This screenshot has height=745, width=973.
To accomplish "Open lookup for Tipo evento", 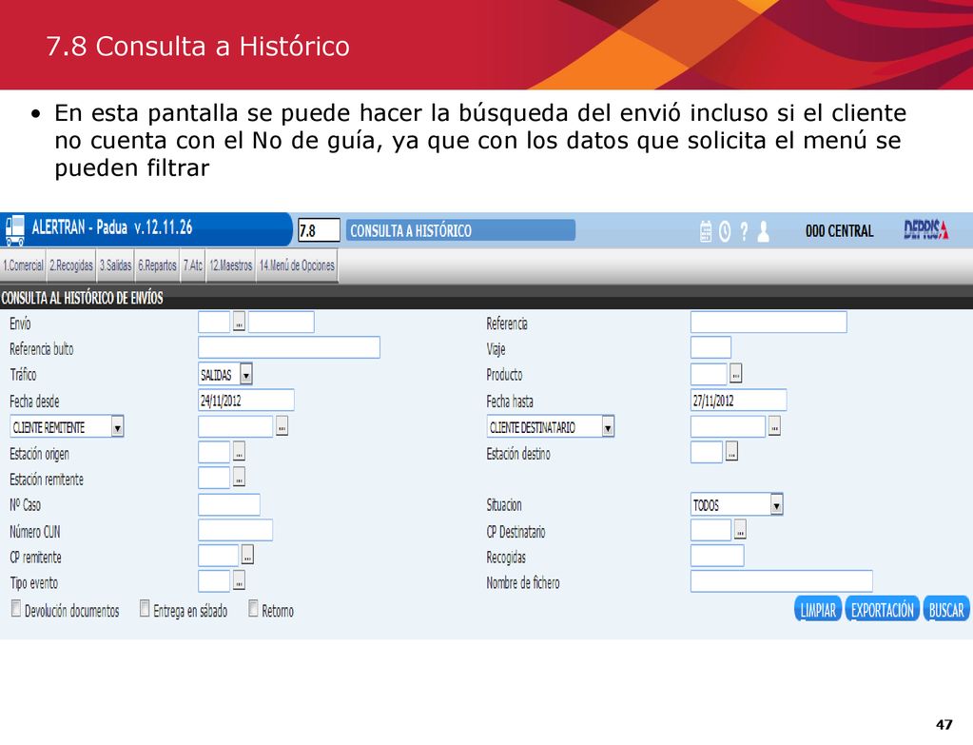I will 239,580.
